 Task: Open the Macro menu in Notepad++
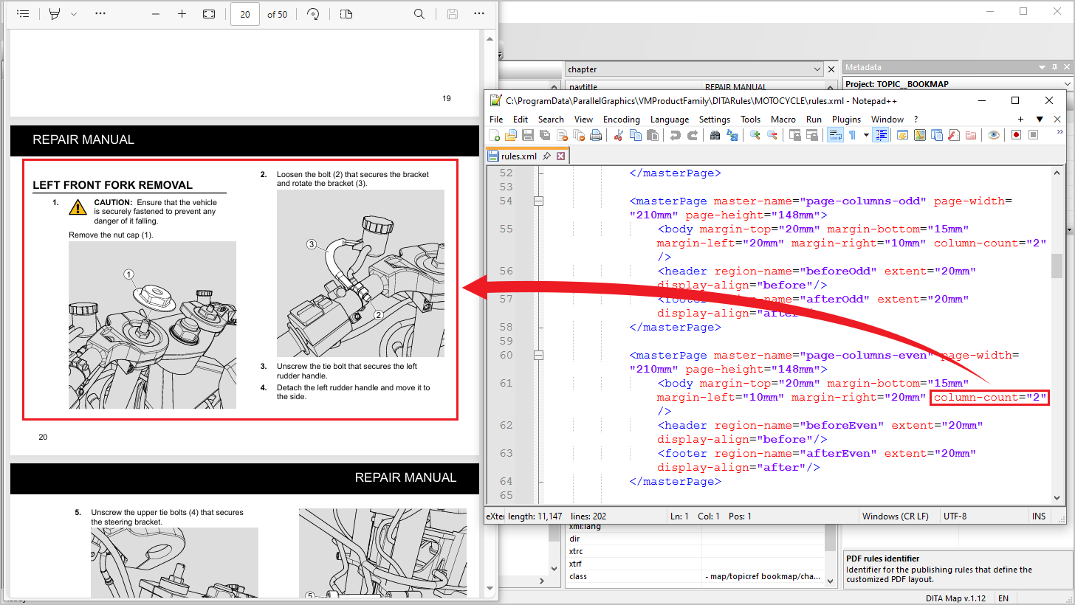783,119
